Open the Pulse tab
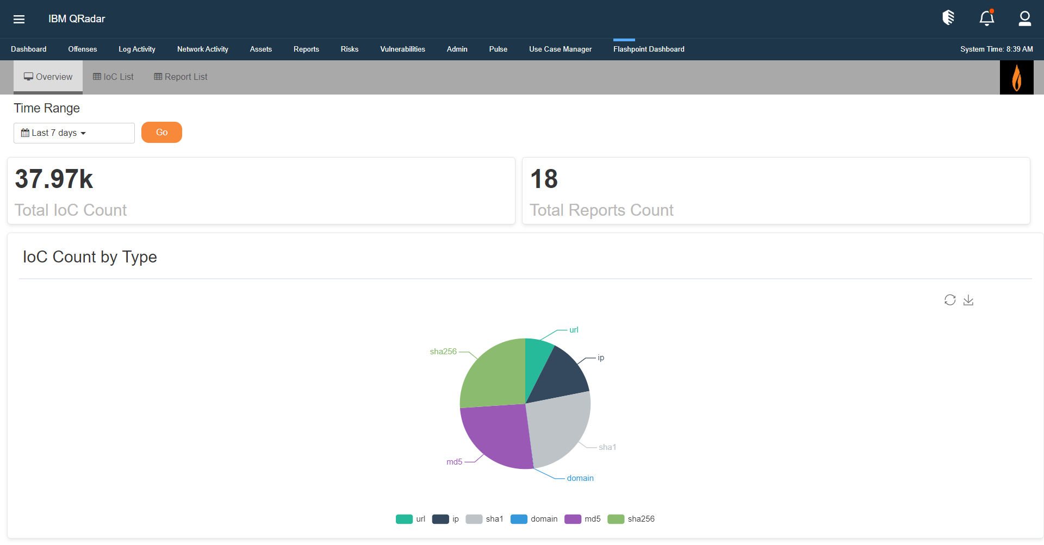1044x545 pixels. (x=498, y=49)
